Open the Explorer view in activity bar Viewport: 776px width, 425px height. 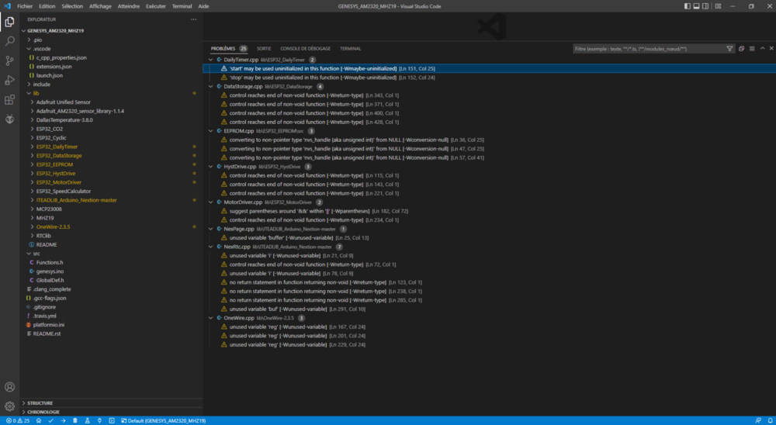coord(9,21)
